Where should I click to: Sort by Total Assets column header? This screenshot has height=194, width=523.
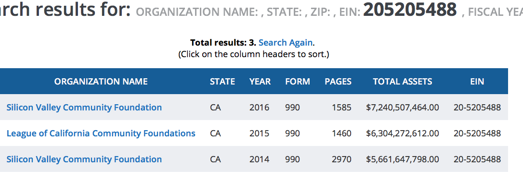[x=403, y=81]
